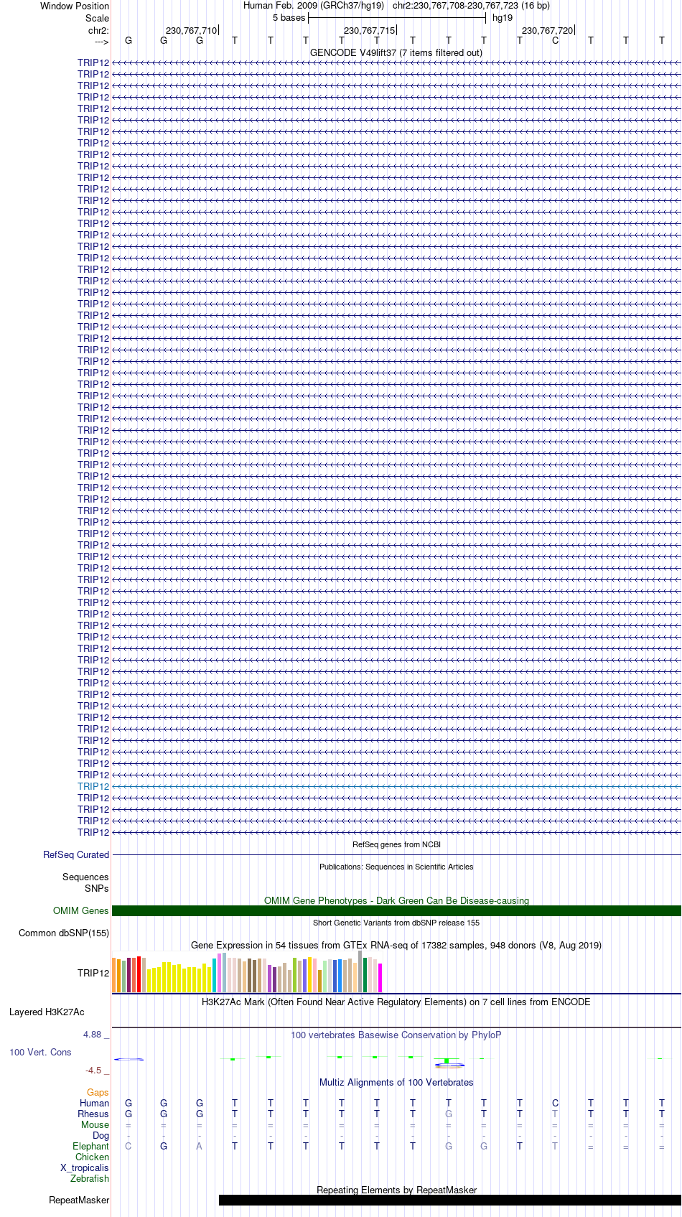Click the dark green bar in GTEx chart

[x=365, y=975]
